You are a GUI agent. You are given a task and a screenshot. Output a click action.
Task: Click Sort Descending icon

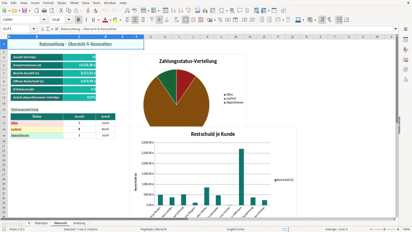coord(181,11)
